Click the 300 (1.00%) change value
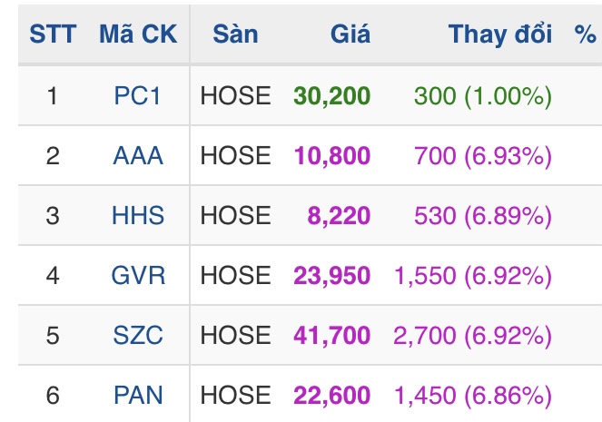602x422 pixels. [x=482, y=95]
